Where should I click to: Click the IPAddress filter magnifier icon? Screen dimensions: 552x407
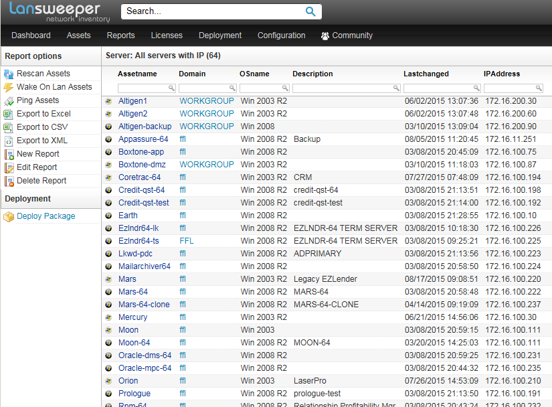[539, 88]
